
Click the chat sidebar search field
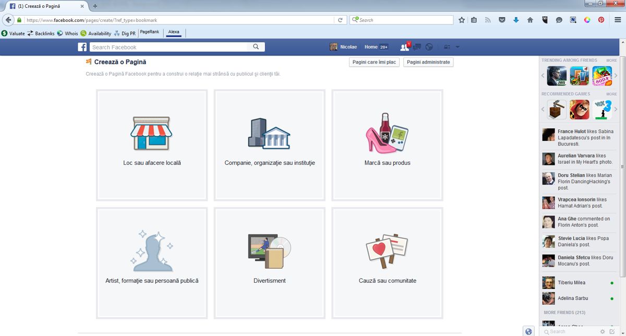click(x=570, y=331)
